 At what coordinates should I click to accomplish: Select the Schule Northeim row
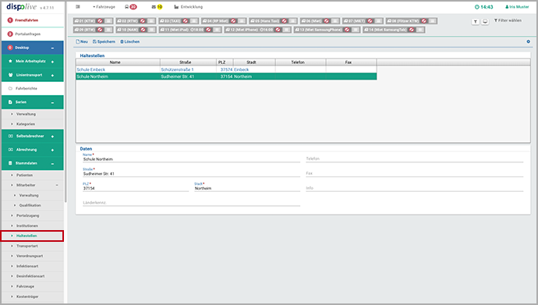pyautogui.click(x=226, y=76)
